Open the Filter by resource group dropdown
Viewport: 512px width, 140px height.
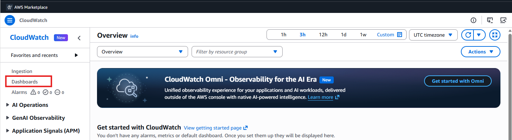click(x=237, y=52)
